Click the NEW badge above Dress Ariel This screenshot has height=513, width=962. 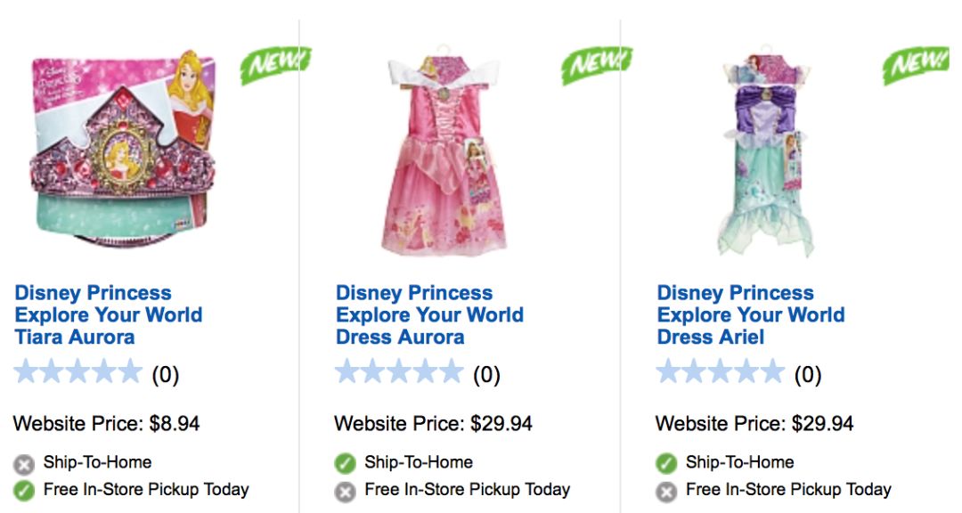pos(917,65)
